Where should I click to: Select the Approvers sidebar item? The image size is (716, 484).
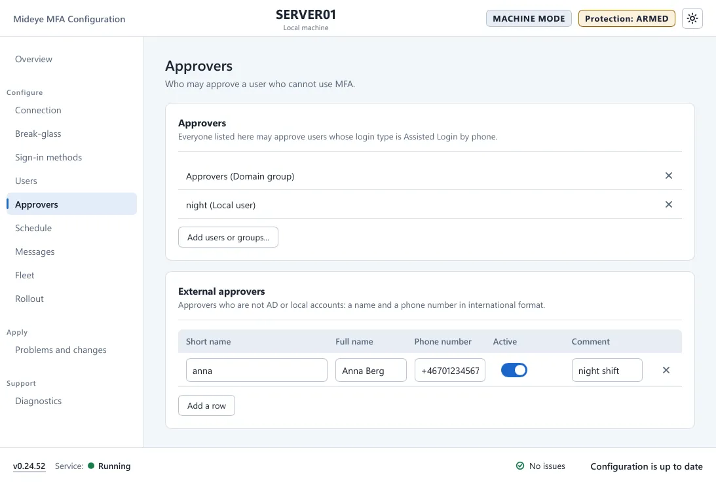[x=71, y=204]
